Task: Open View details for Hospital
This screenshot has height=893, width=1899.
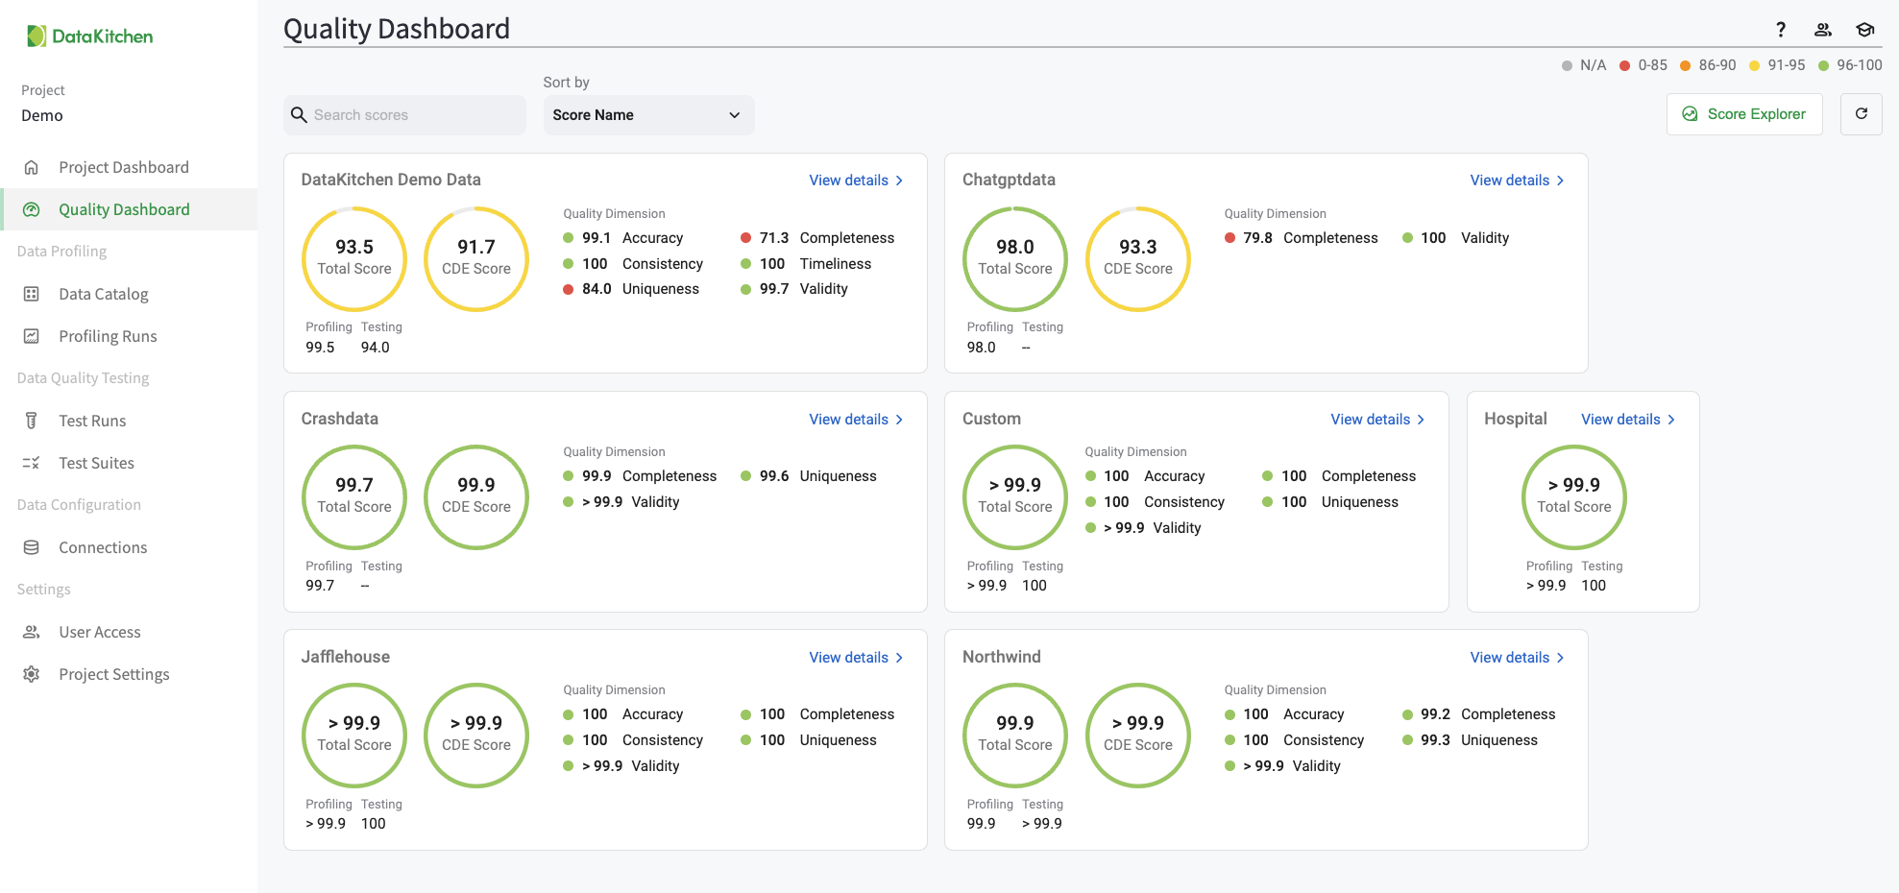Action: coord(1620,420)
